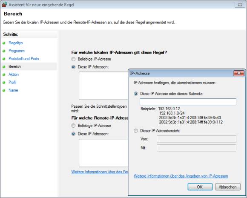Click the local IP addresses list box
The width and height of the screenshot is (247, 198).
tap(103, 86)
